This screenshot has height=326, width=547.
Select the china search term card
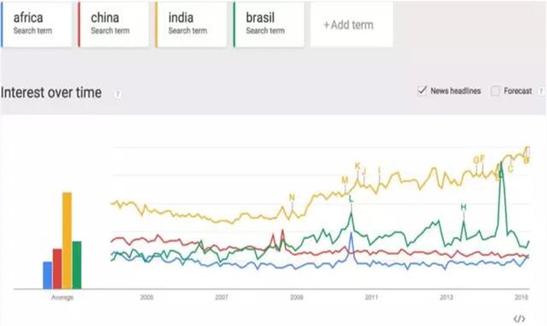[113, 25]
